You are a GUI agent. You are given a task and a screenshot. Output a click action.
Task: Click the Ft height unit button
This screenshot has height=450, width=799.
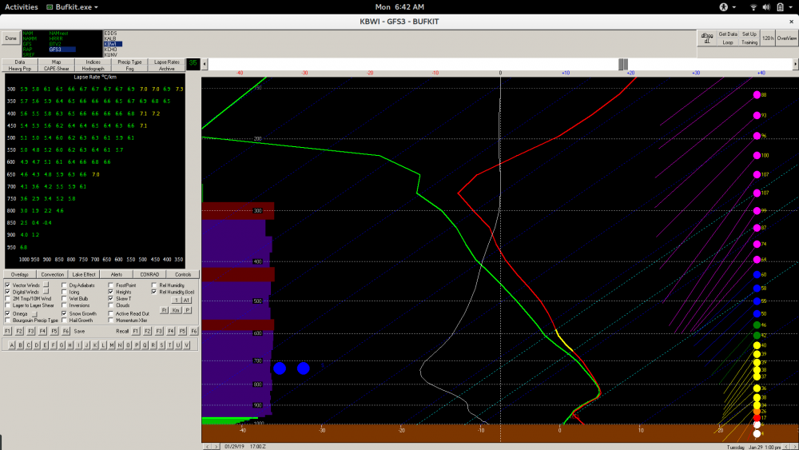coord(164,310)
